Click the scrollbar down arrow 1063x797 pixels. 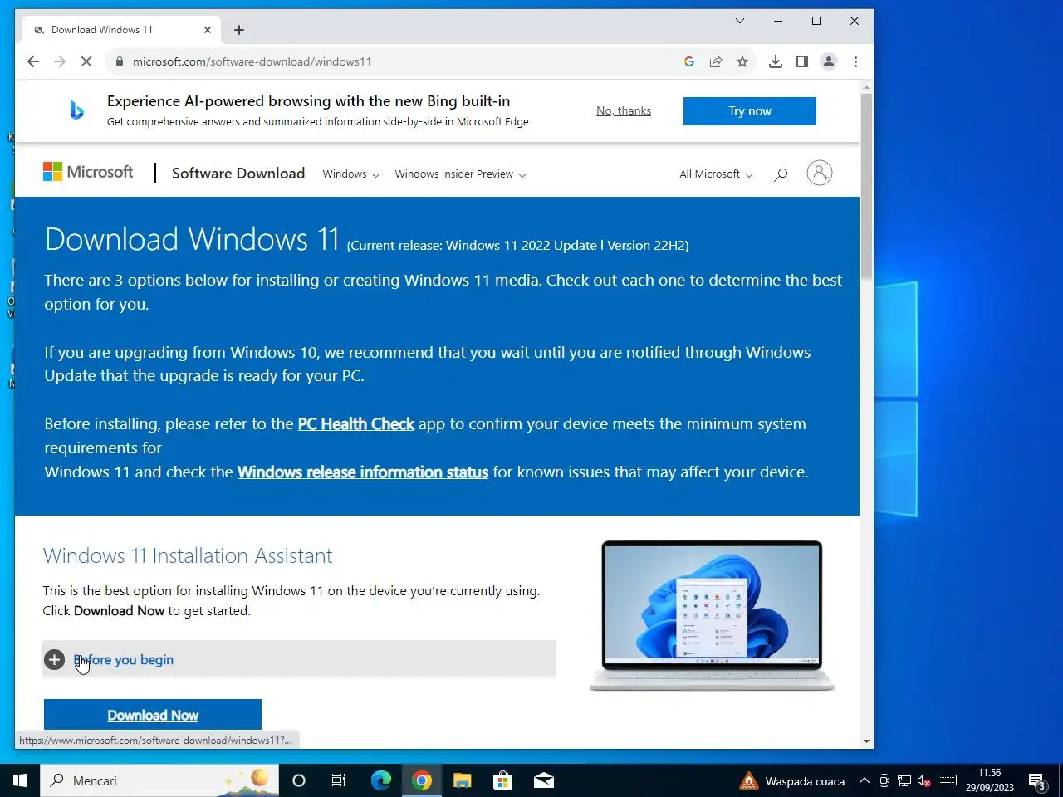867,741
